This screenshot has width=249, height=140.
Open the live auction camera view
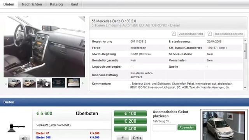click(x=224, y=125)
